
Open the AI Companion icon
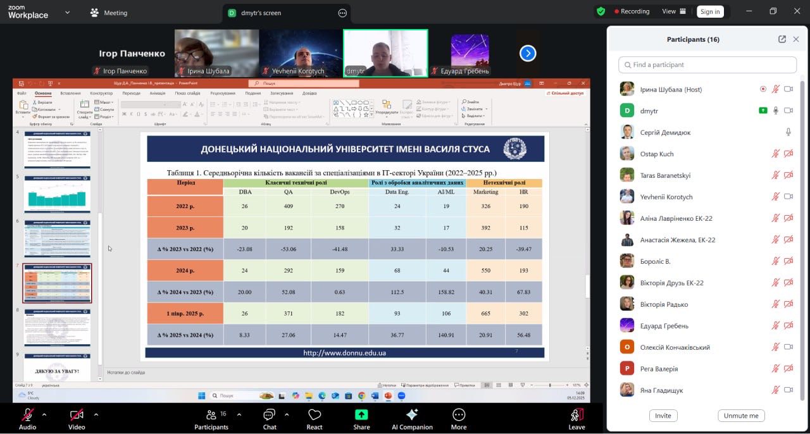412,415
